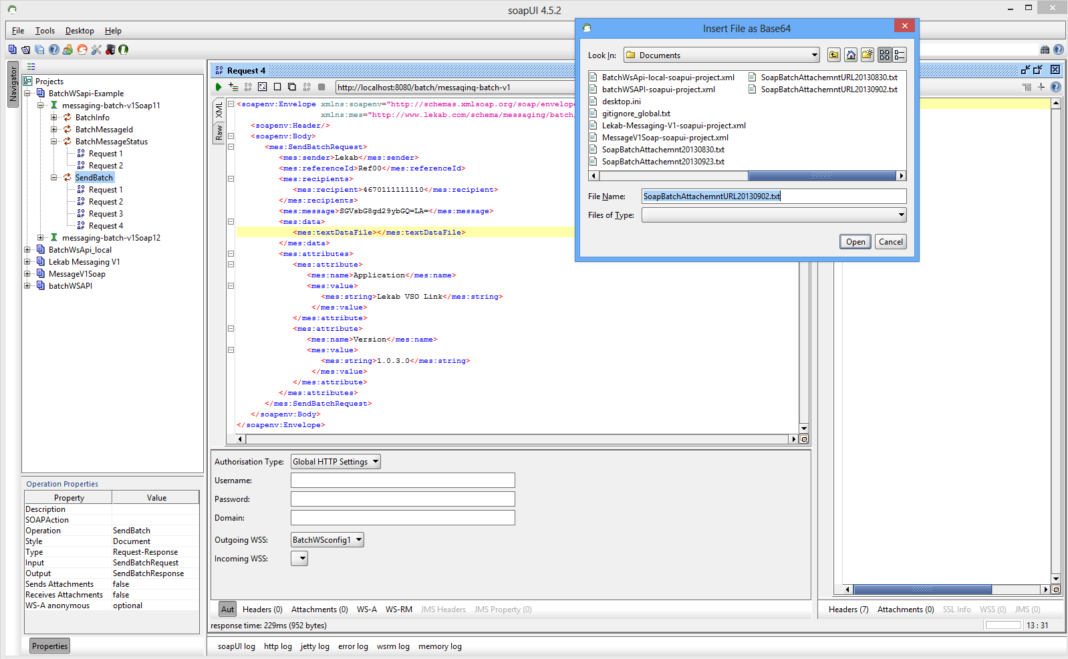Click the XML editor horizontal scrollbar track
This screenshot has width=1068, height=659.
coord(518,439)
